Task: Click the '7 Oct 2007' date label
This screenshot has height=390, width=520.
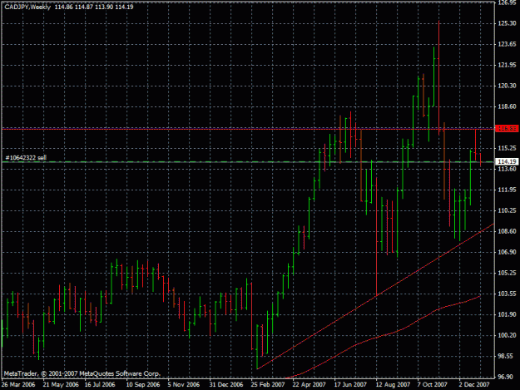Action: pyautogui.click(x=433, y=385)
